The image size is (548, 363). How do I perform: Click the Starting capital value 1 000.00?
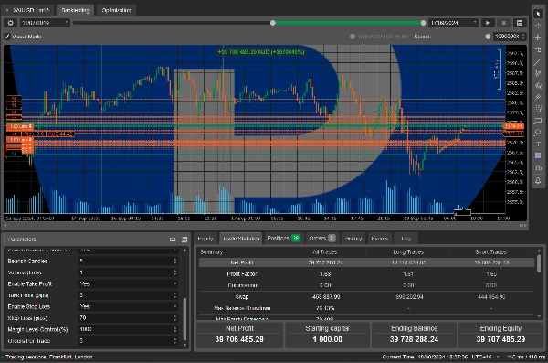[328, 339]
